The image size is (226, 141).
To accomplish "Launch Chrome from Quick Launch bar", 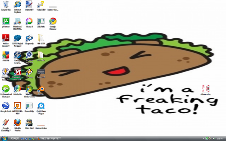I will (34, 139).
